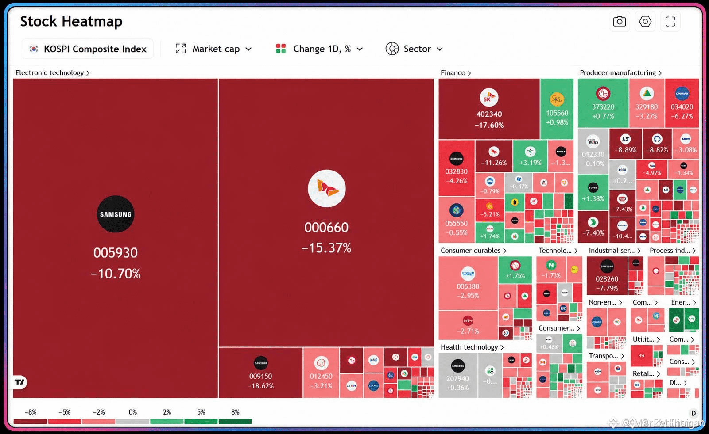Open the "Consumer..." sector header under Technology
The image size is (709, 434).
coord(559,328)
